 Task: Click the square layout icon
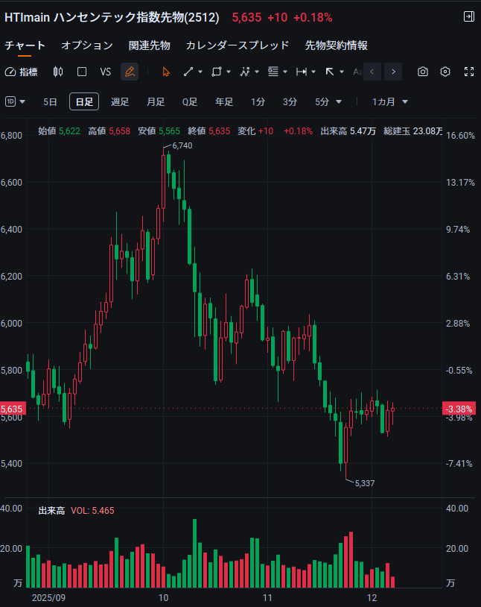coord(82,72)
